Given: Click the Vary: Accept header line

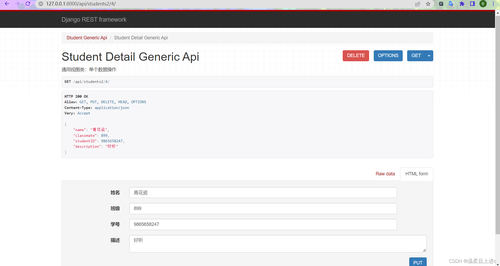Looking at the screenshot, I should pyautogui.click(x=77, y=113).
